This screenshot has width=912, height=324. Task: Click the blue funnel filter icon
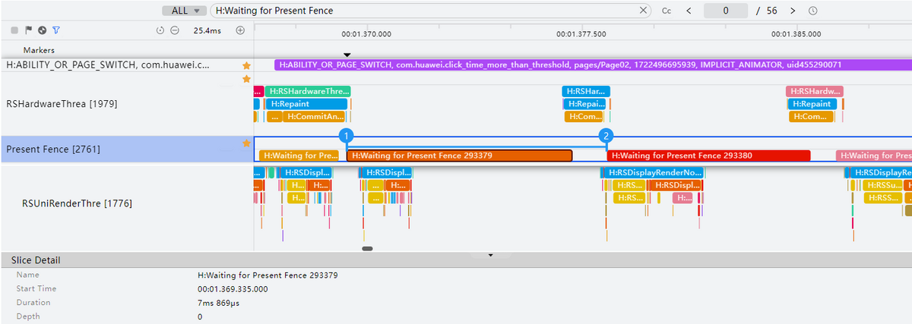click(55, 30)
